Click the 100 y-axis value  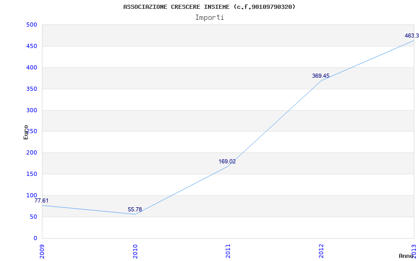click(31, 195)
